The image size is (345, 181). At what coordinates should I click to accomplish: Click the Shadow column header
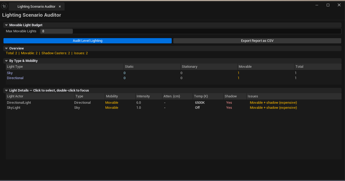tap(235, 96)
